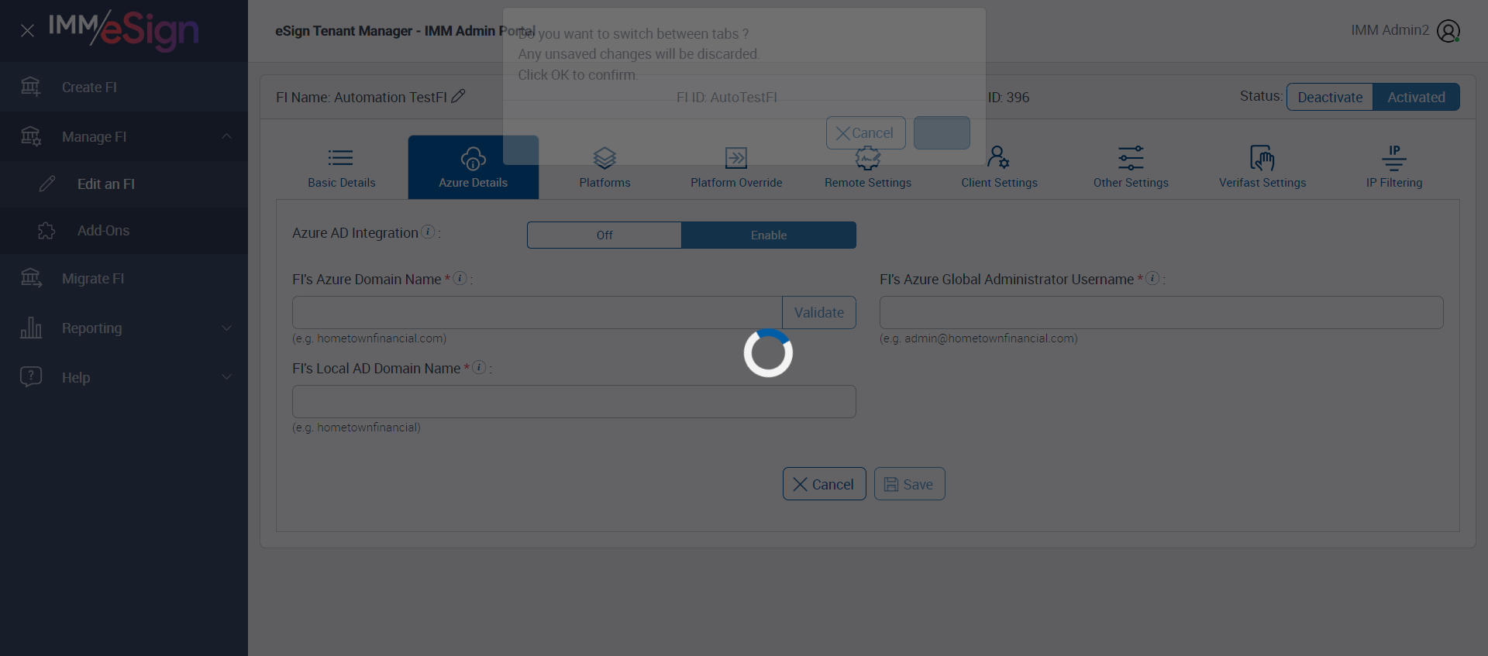
Task: Switch Azure AD Integration to Off
Action: click(x=604, y=235)
